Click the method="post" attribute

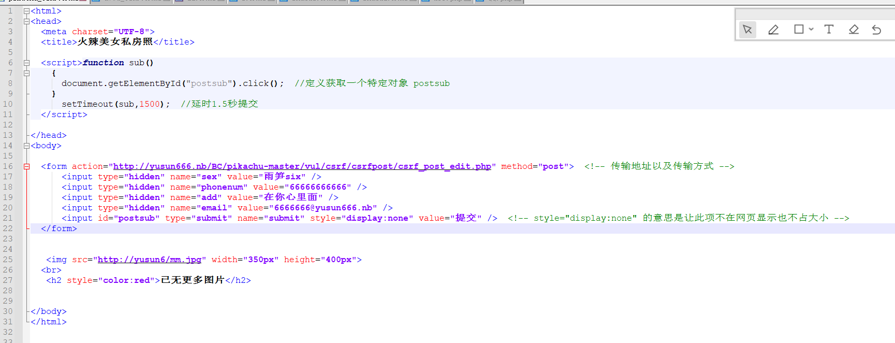click(x=535, y=166)
